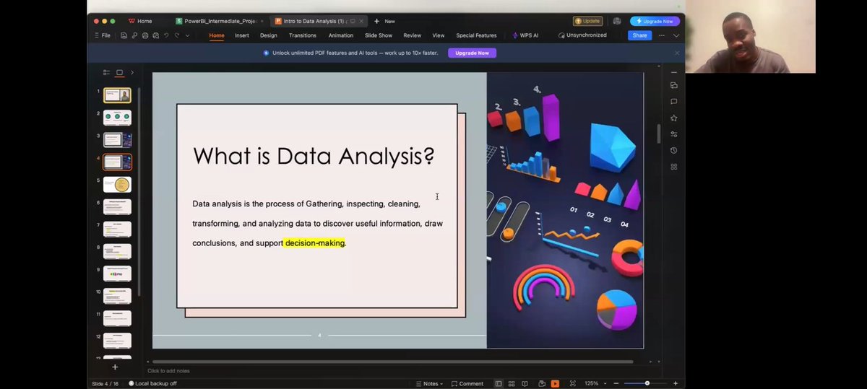Image resolution: width=867 pixels, height=389 pixels.
Task: Open the star icon in right sidebar
Action: tap(674, 118)
